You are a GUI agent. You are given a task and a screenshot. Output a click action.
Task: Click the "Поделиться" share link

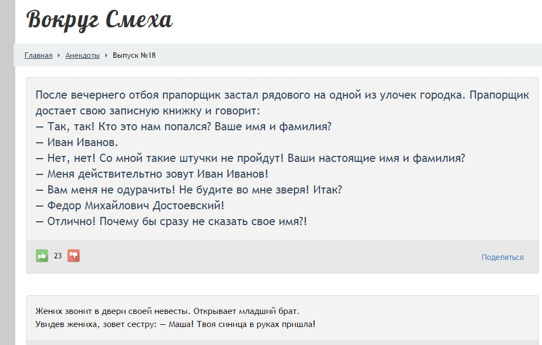coord(502,257)
